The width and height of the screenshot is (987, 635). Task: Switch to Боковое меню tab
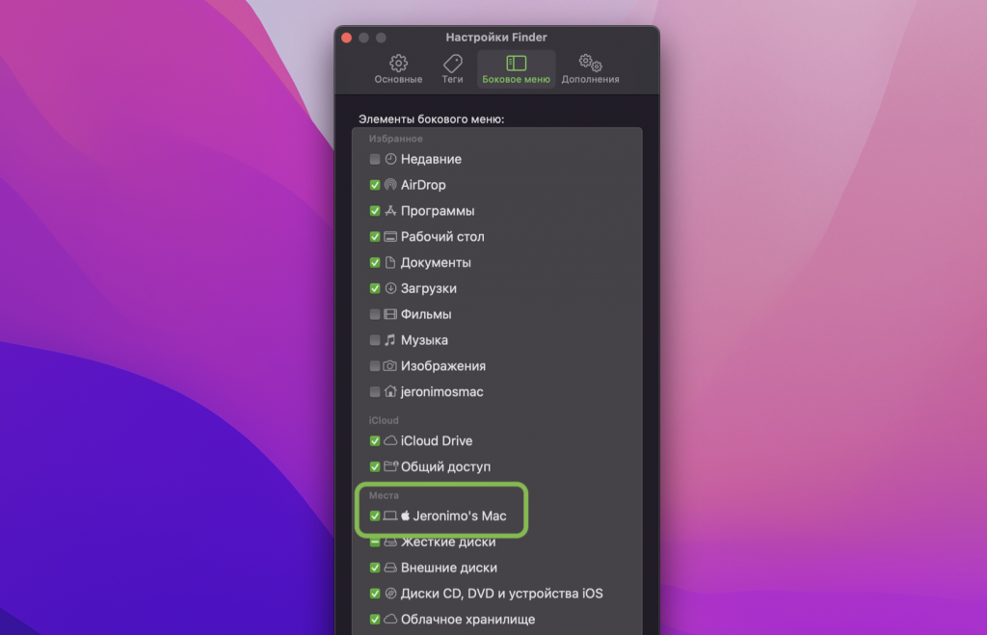click(x=516, y=69)
